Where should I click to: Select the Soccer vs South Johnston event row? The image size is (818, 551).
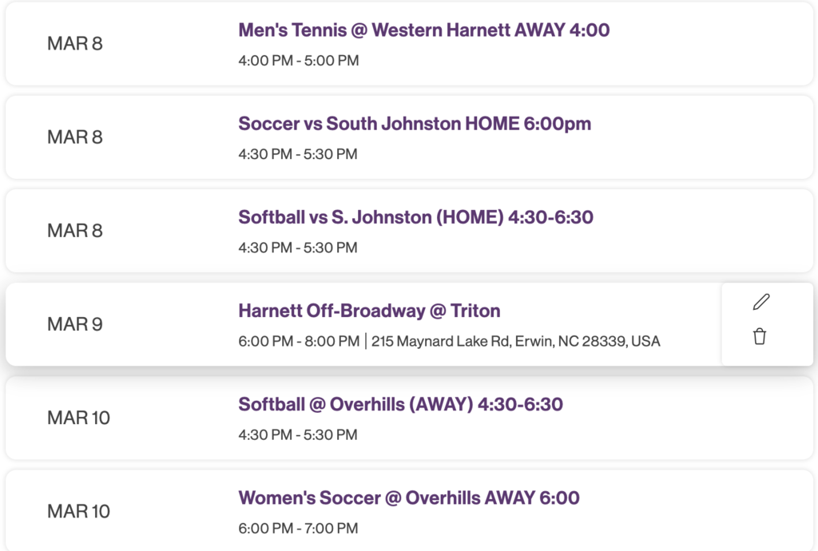pyautogui.click(x=409, y=137)
